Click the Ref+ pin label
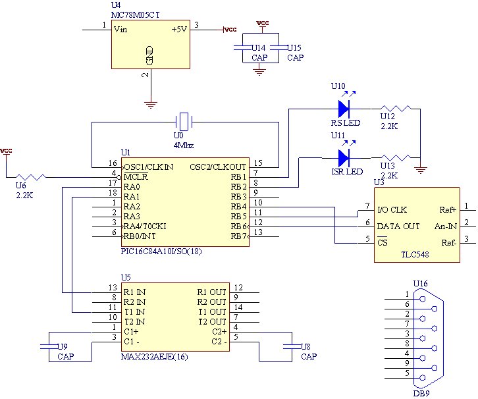This screenshot has height=399, width=478. click(x=448, y=210)
